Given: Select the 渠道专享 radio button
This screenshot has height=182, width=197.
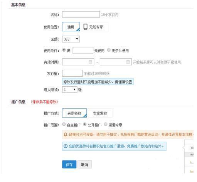Looking at the screenshot, I should [x=106, y=124].
